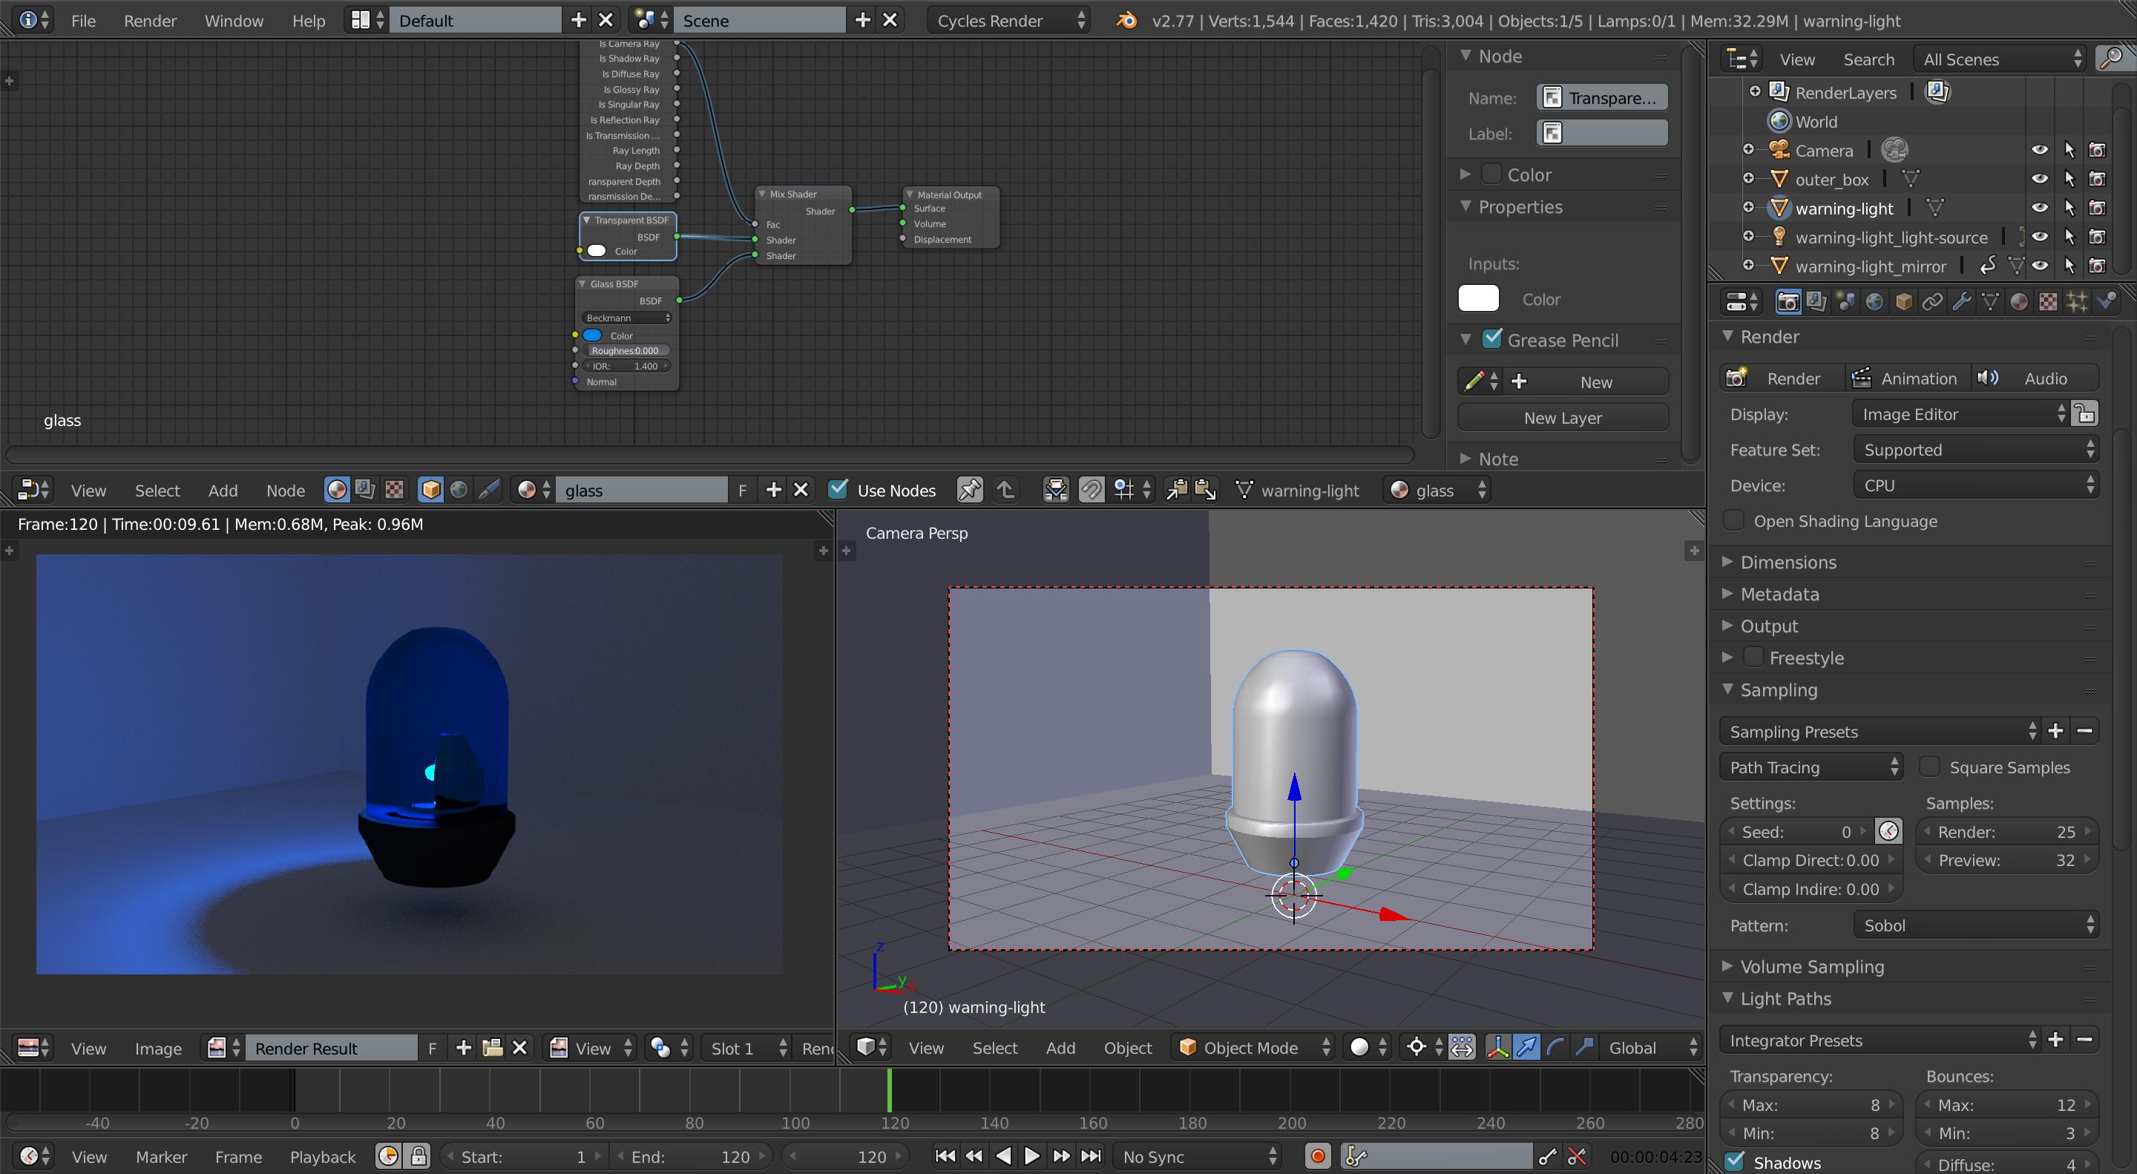Open the Texture properties tab (checker icon)
The width and height of the screenshot is (2137, 1174).
click(2048, 302)
